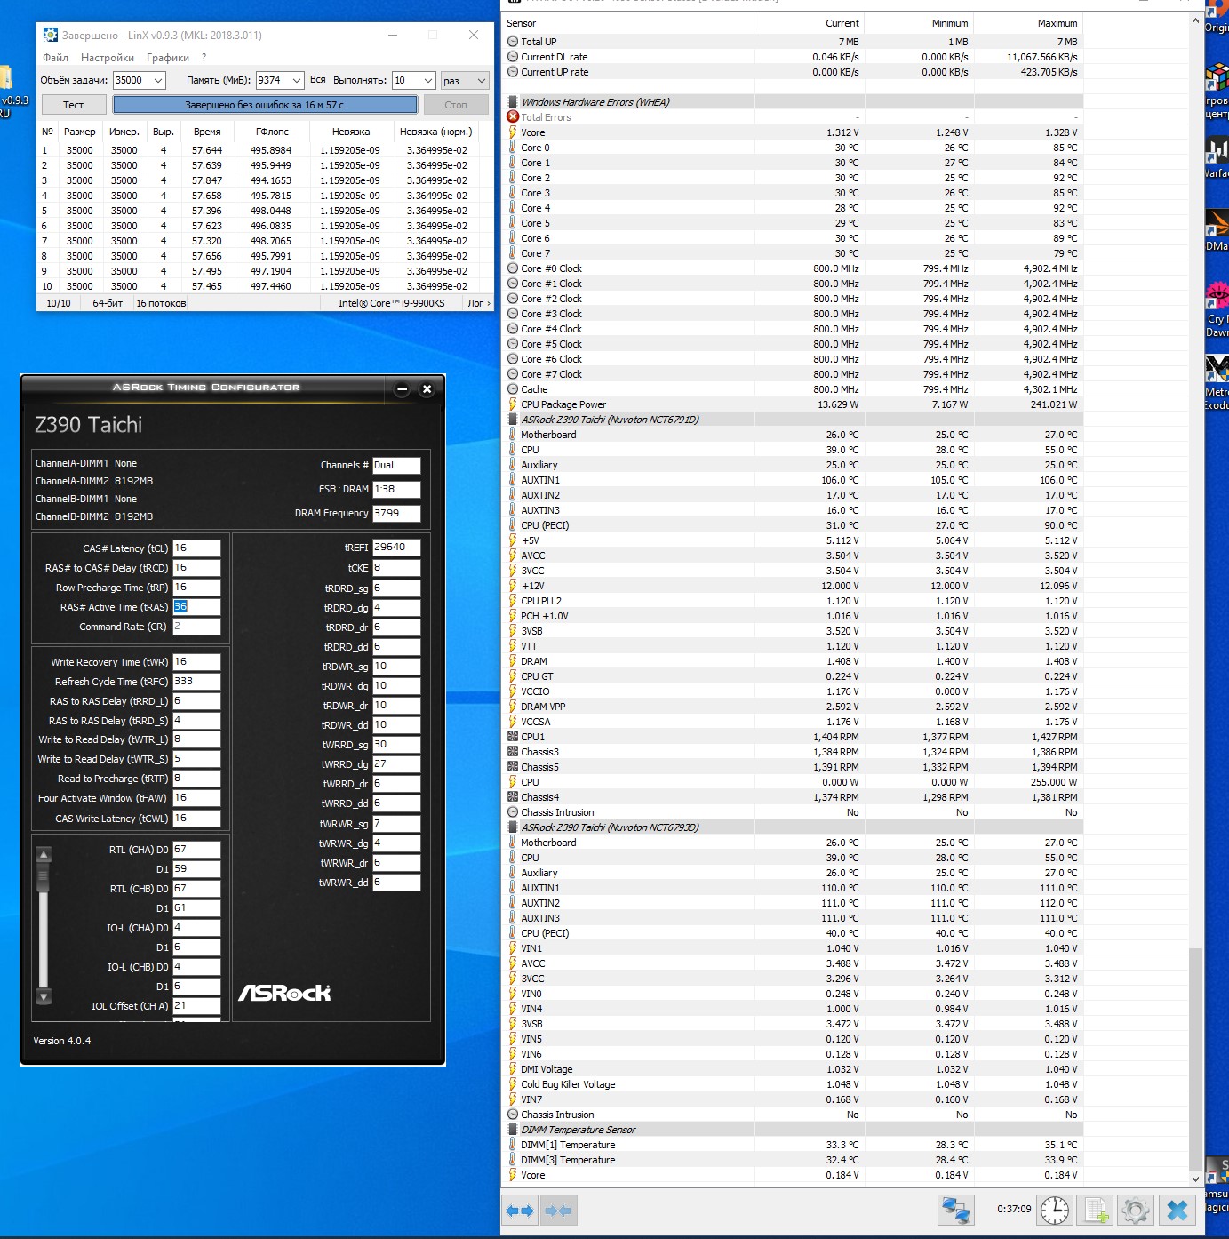Click the LinX completed progress bar

(x=265, y=105)
